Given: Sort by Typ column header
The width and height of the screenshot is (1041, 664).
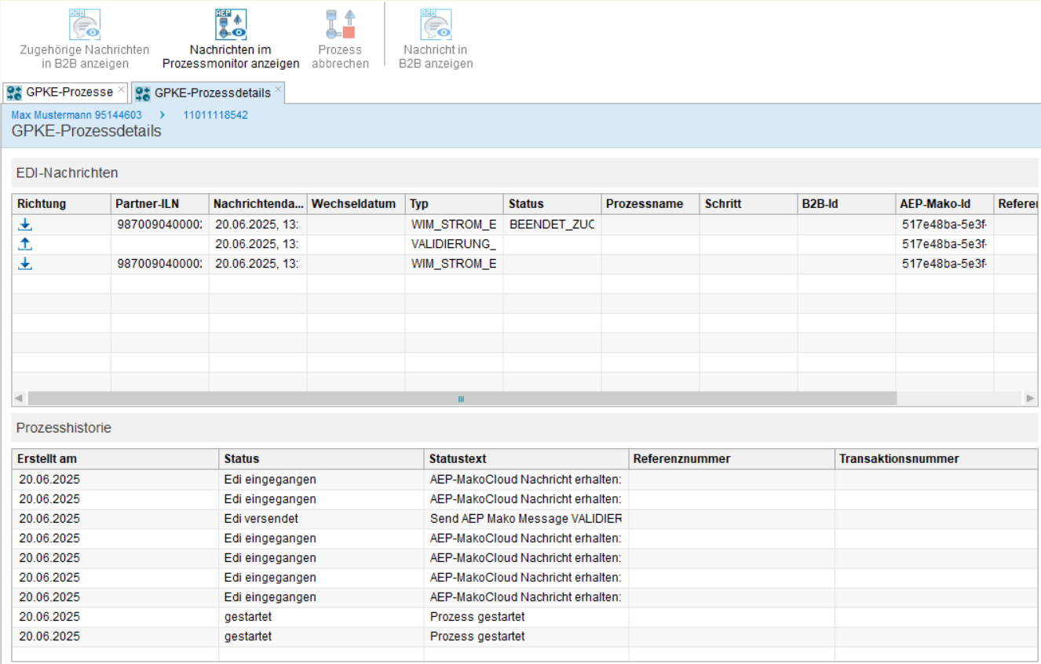Looking at the screenshot, I should click(455, 204).
